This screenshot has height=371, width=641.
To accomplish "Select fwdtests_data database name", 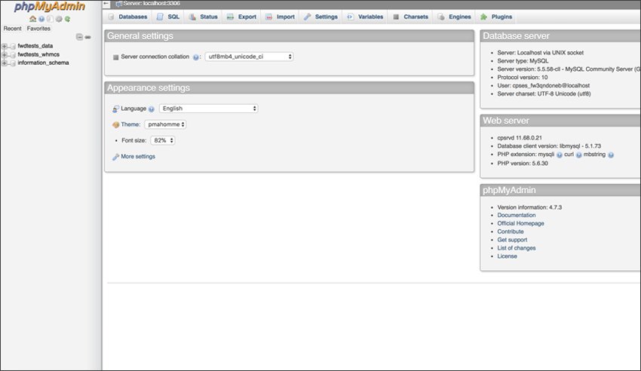I will tap(35, 46).
